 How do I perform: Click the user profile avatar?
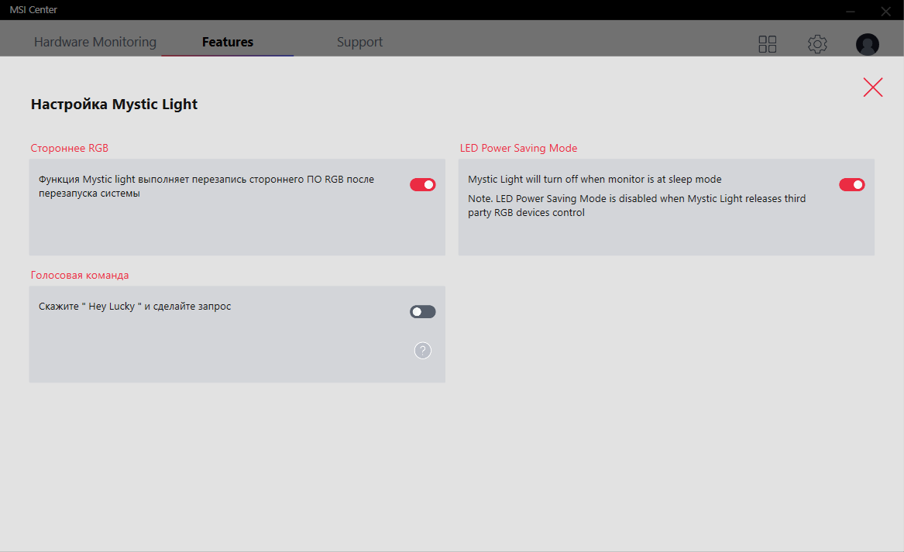tap(867, 44)
